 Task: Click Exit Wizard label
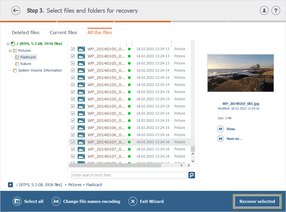pyautogui.click(x=152, y=202)
